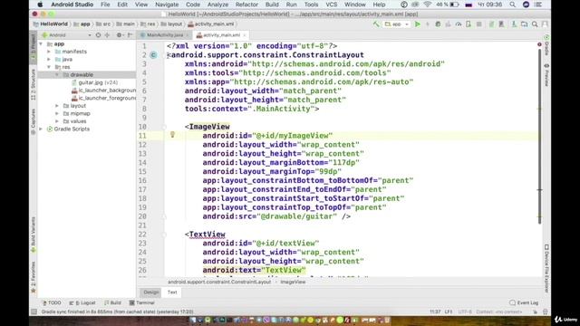Open the Project panel settings gear
This screenshot has height=326, width=580.
(x=119, y=35)
